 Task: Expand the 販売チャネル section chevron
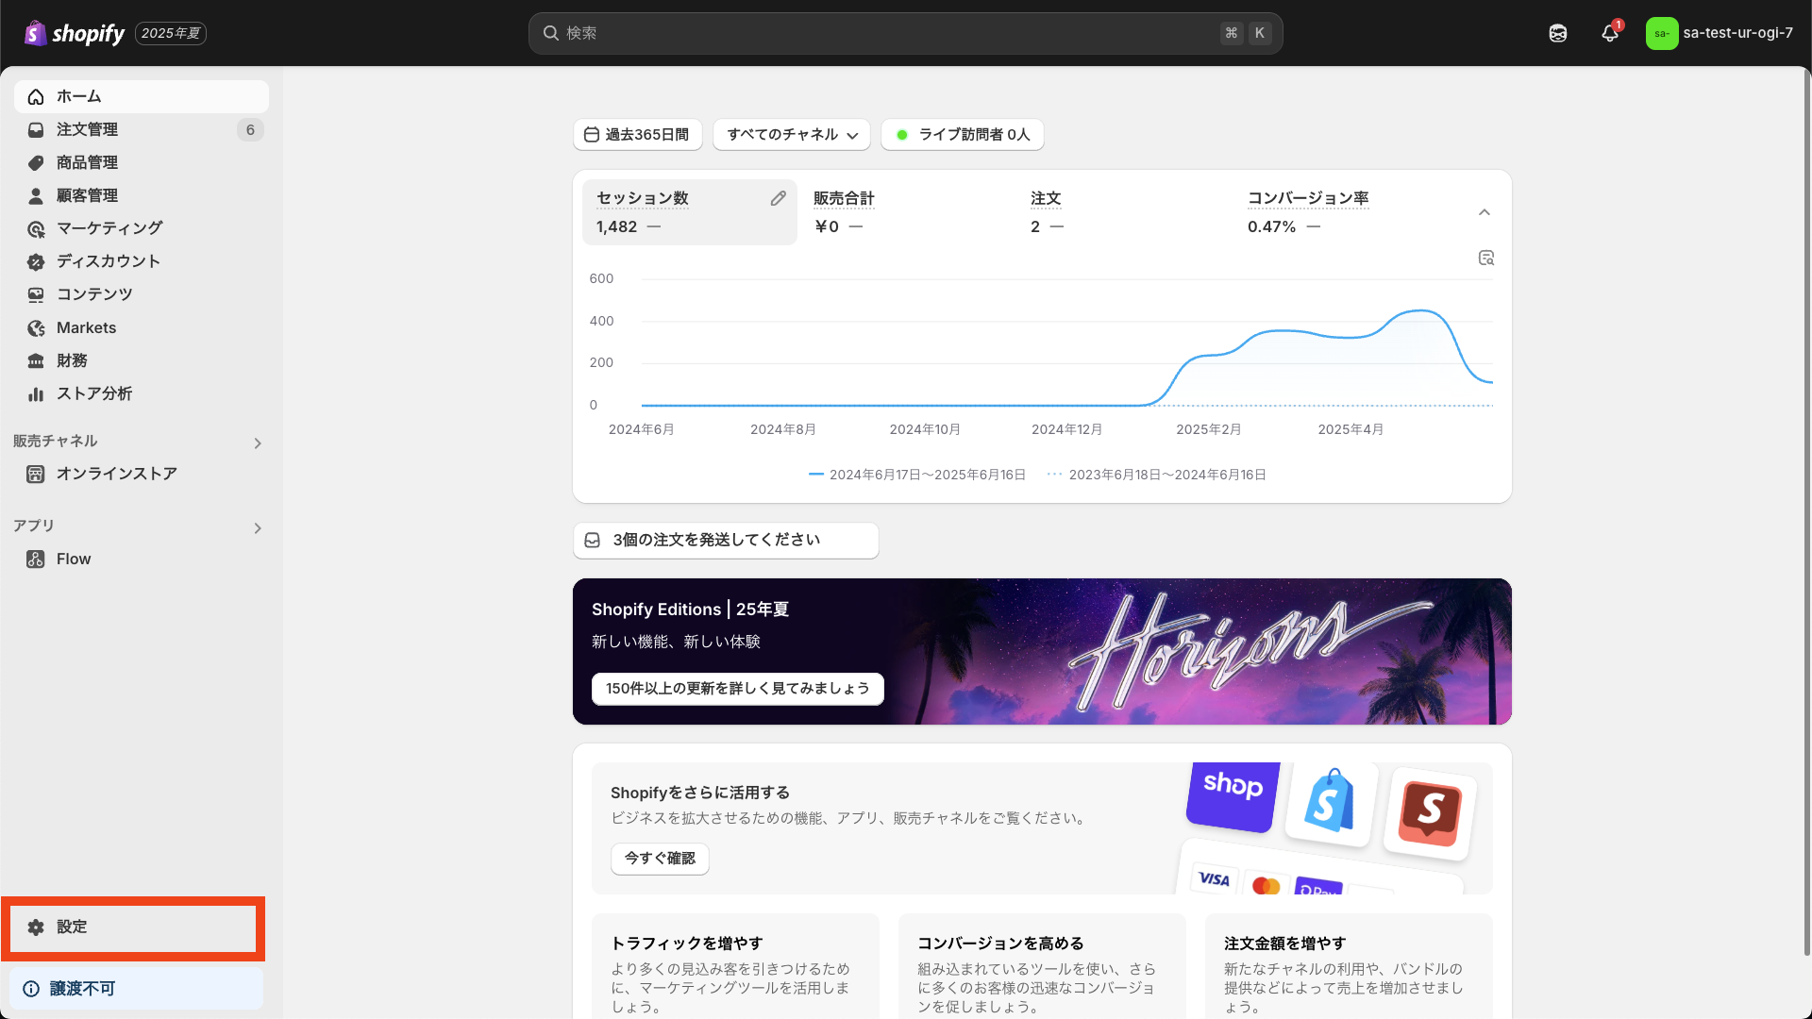[x=257, y=443]
